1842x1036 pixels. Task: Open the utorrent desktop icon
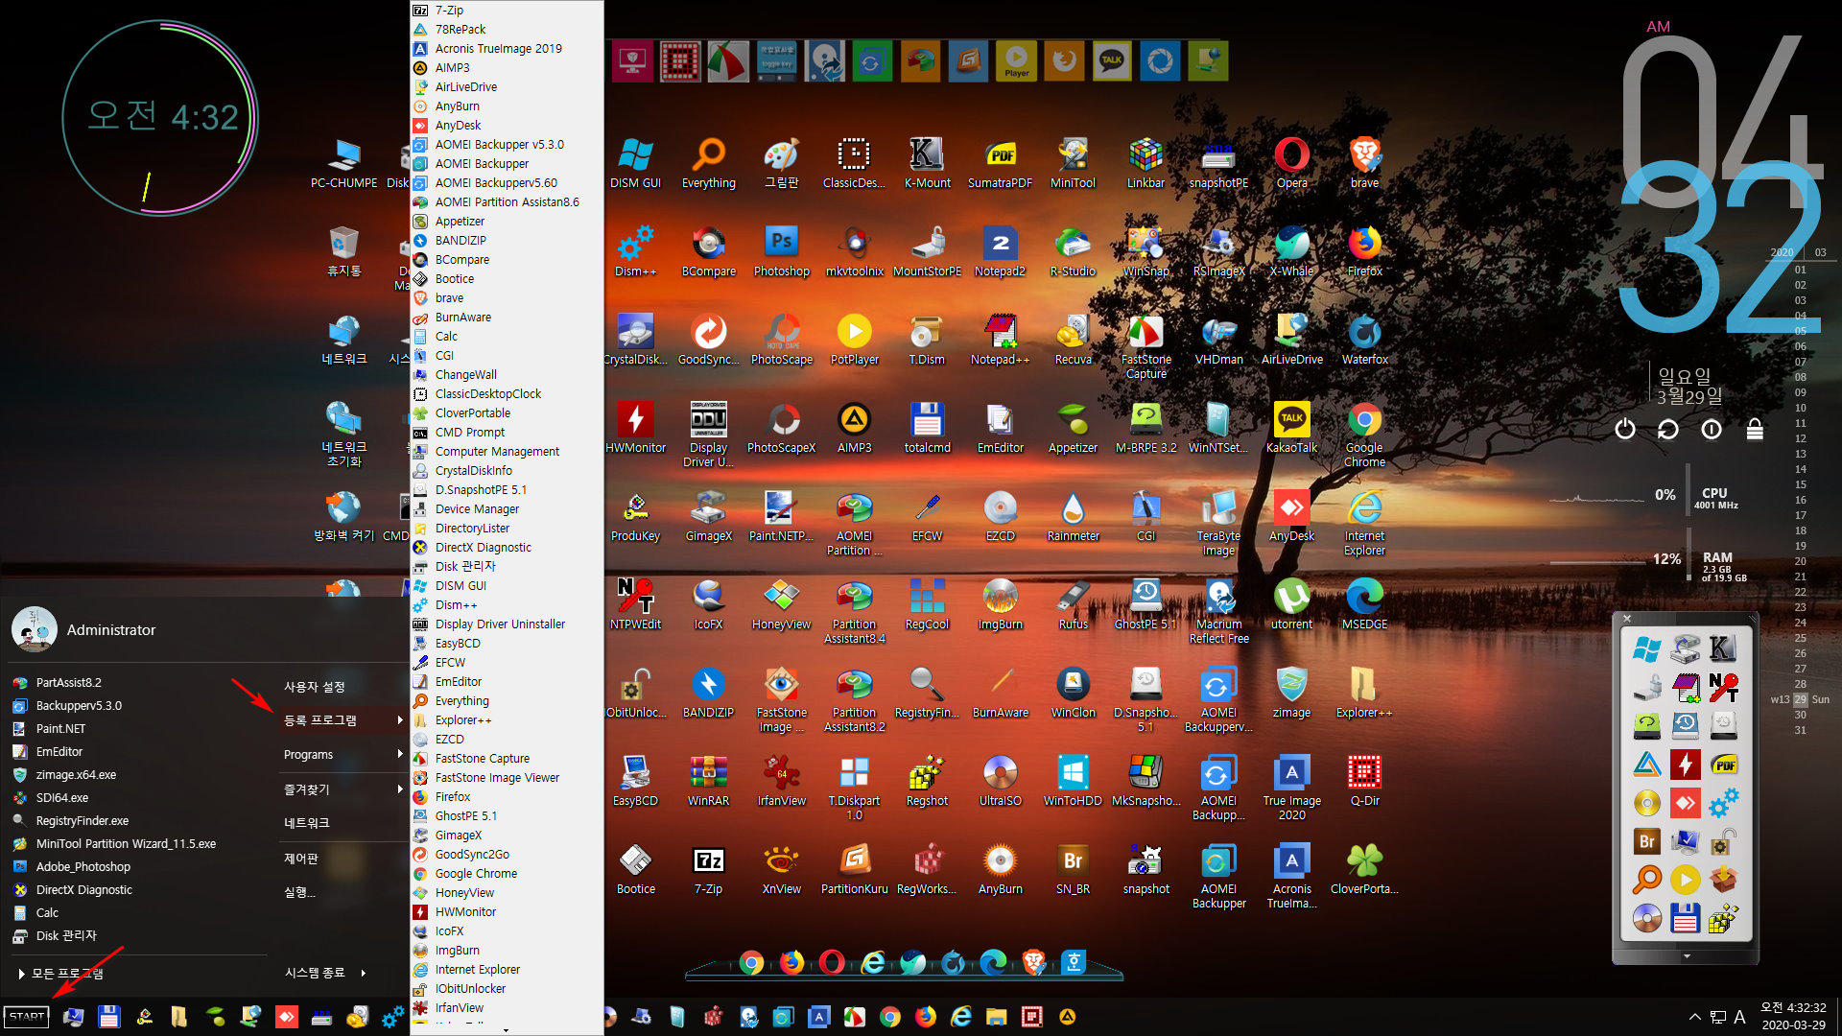pos(1291,603)
